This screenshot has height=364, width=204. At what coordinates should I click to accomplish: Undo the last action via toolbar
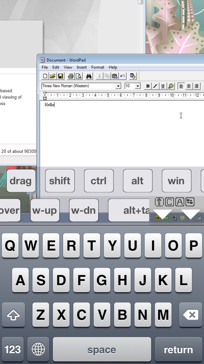(122, 76)
